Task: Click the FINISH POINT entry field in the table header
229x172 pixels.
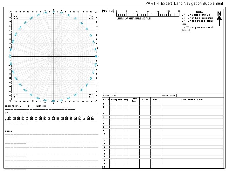Action: point(200,96)
